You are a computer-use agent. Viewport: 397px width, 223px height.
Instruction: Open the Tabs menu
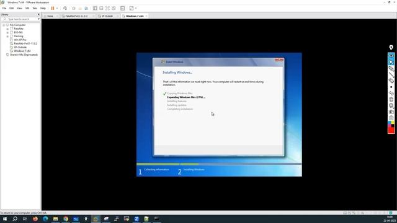point(35,8)
